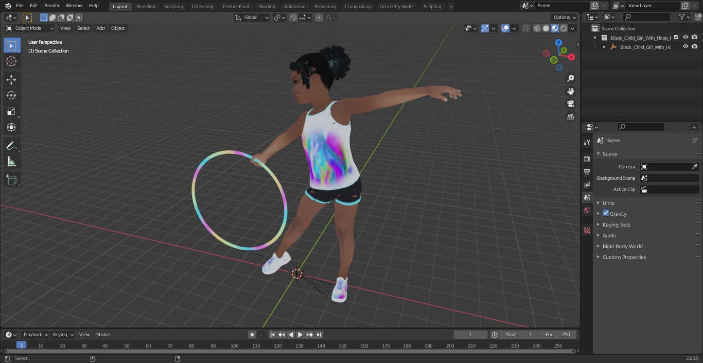Open the Output properties tab
Viewport: 703px width, 363px height.
click(x=587, y=171)
